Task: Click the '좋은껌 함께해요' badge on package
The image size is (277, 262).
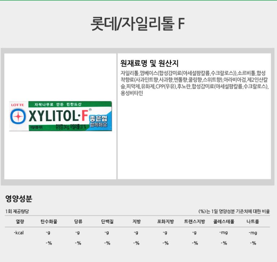Action: (98, 121)
